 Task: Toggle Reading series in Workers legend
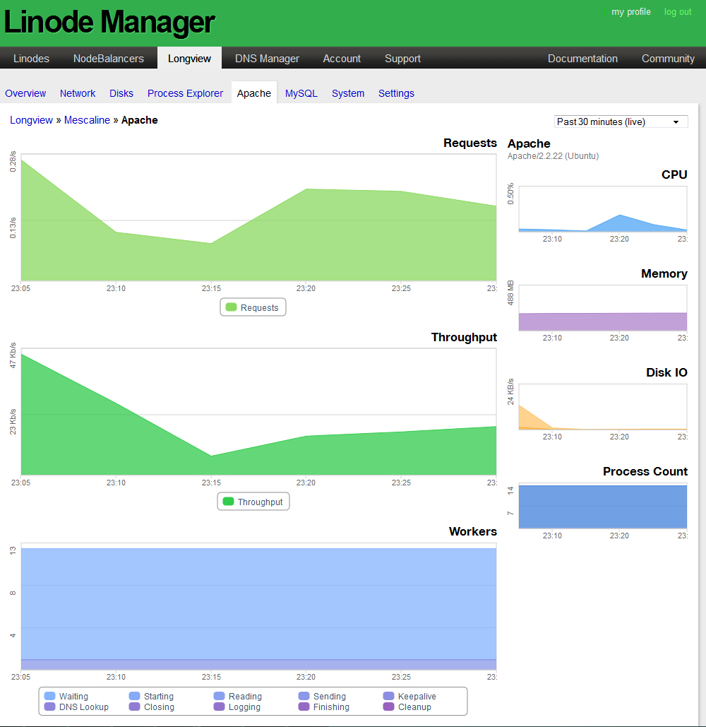219,696
